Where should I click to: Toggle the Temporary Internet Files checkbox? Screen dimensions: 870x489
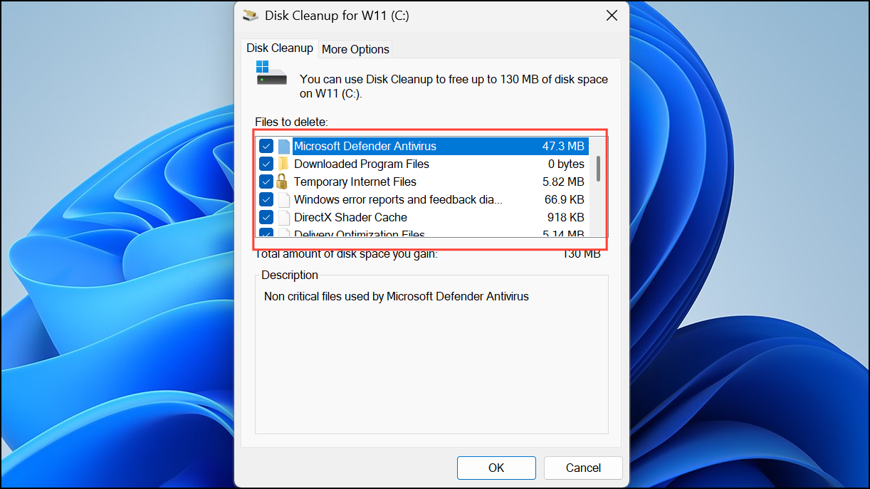[266, 182]
